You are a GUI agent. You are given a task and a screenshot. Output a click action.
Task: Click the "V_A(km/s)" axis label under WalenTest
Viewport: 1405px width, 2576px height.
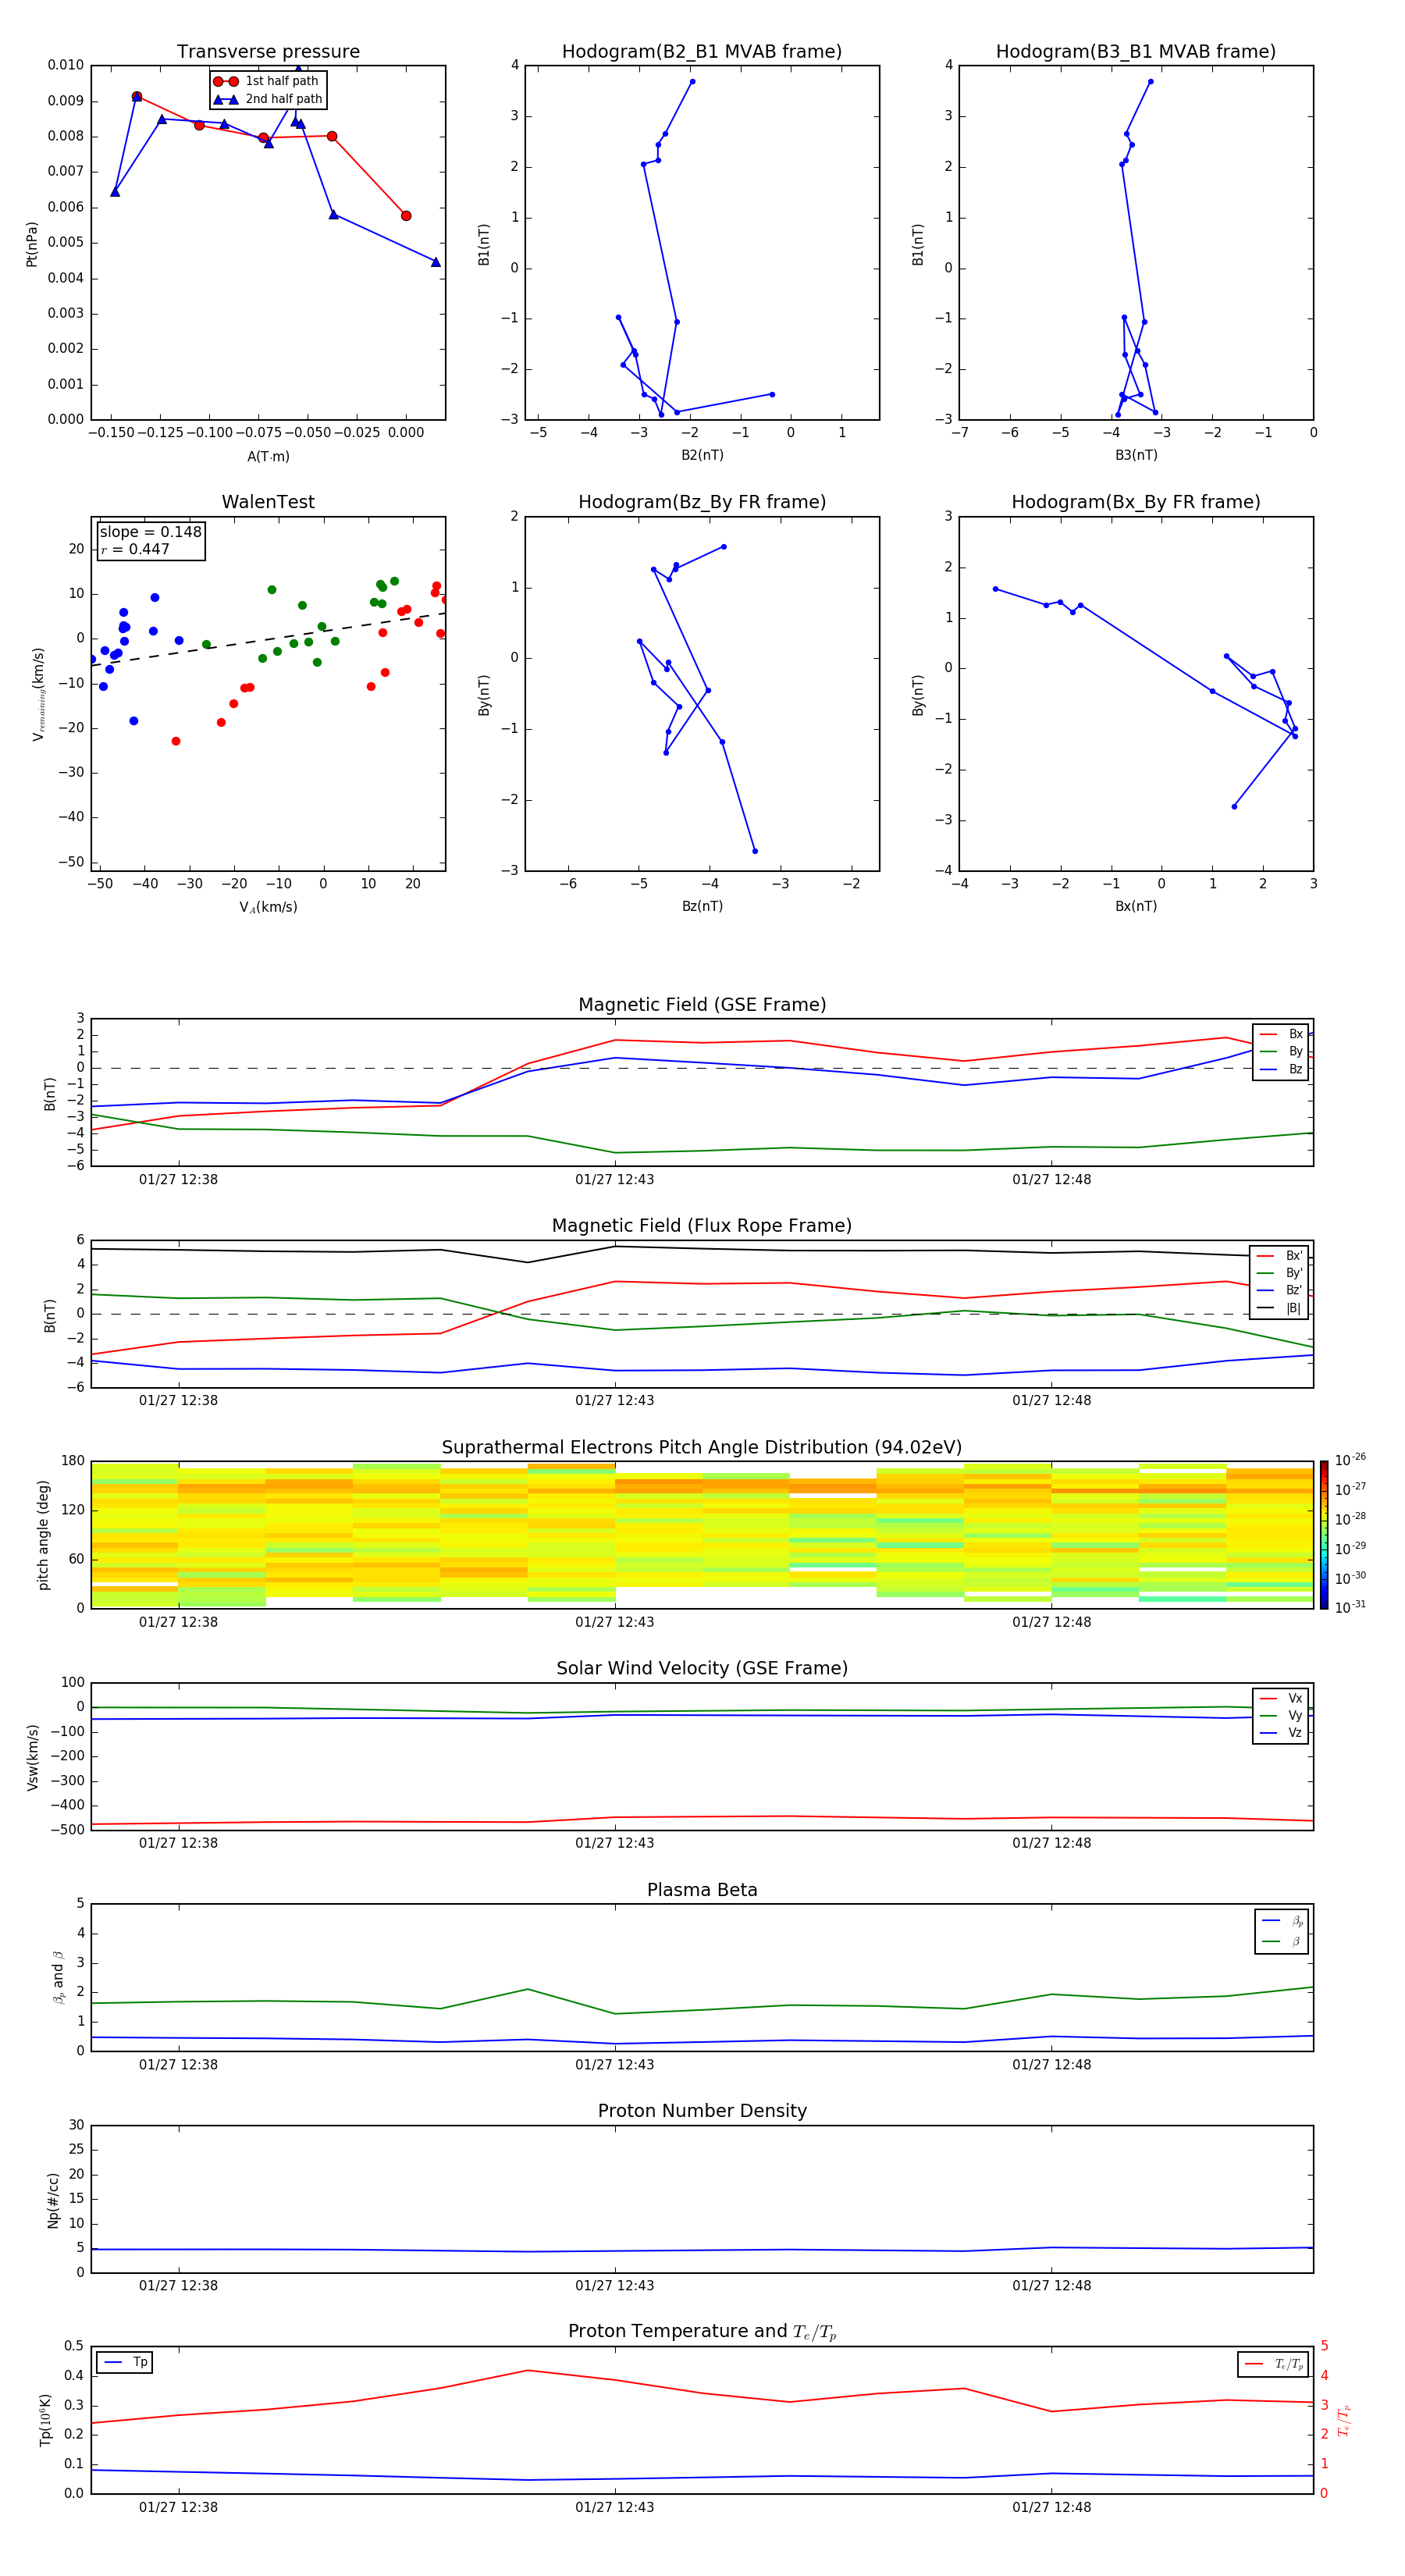[268, 907]
